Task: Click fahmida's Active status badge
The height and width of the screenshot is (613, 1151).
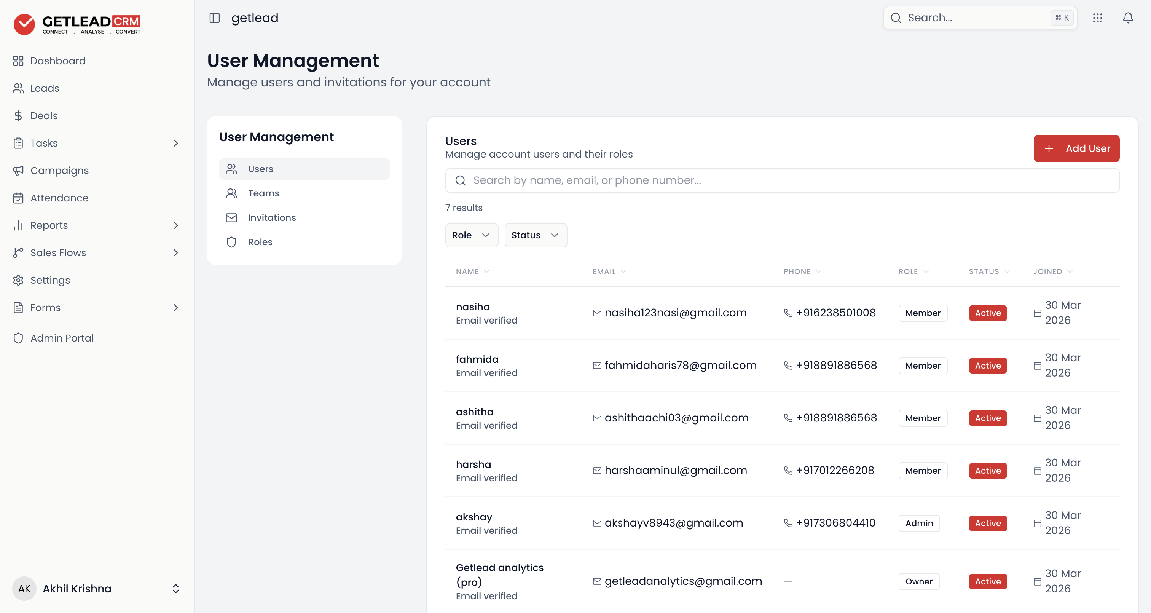Action: pyautogui.click(x=987, y=366)
